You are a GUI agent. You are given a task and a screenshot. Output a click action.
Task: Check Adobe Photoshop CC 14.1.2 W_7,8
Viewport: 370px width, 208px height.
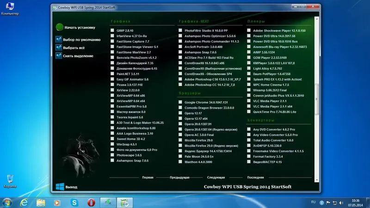click(x=180, y=85)
